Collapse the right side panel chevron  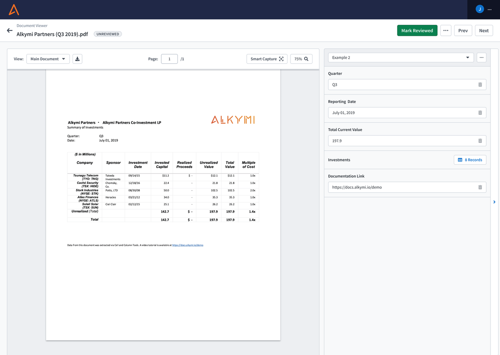[x=494, y=202]
